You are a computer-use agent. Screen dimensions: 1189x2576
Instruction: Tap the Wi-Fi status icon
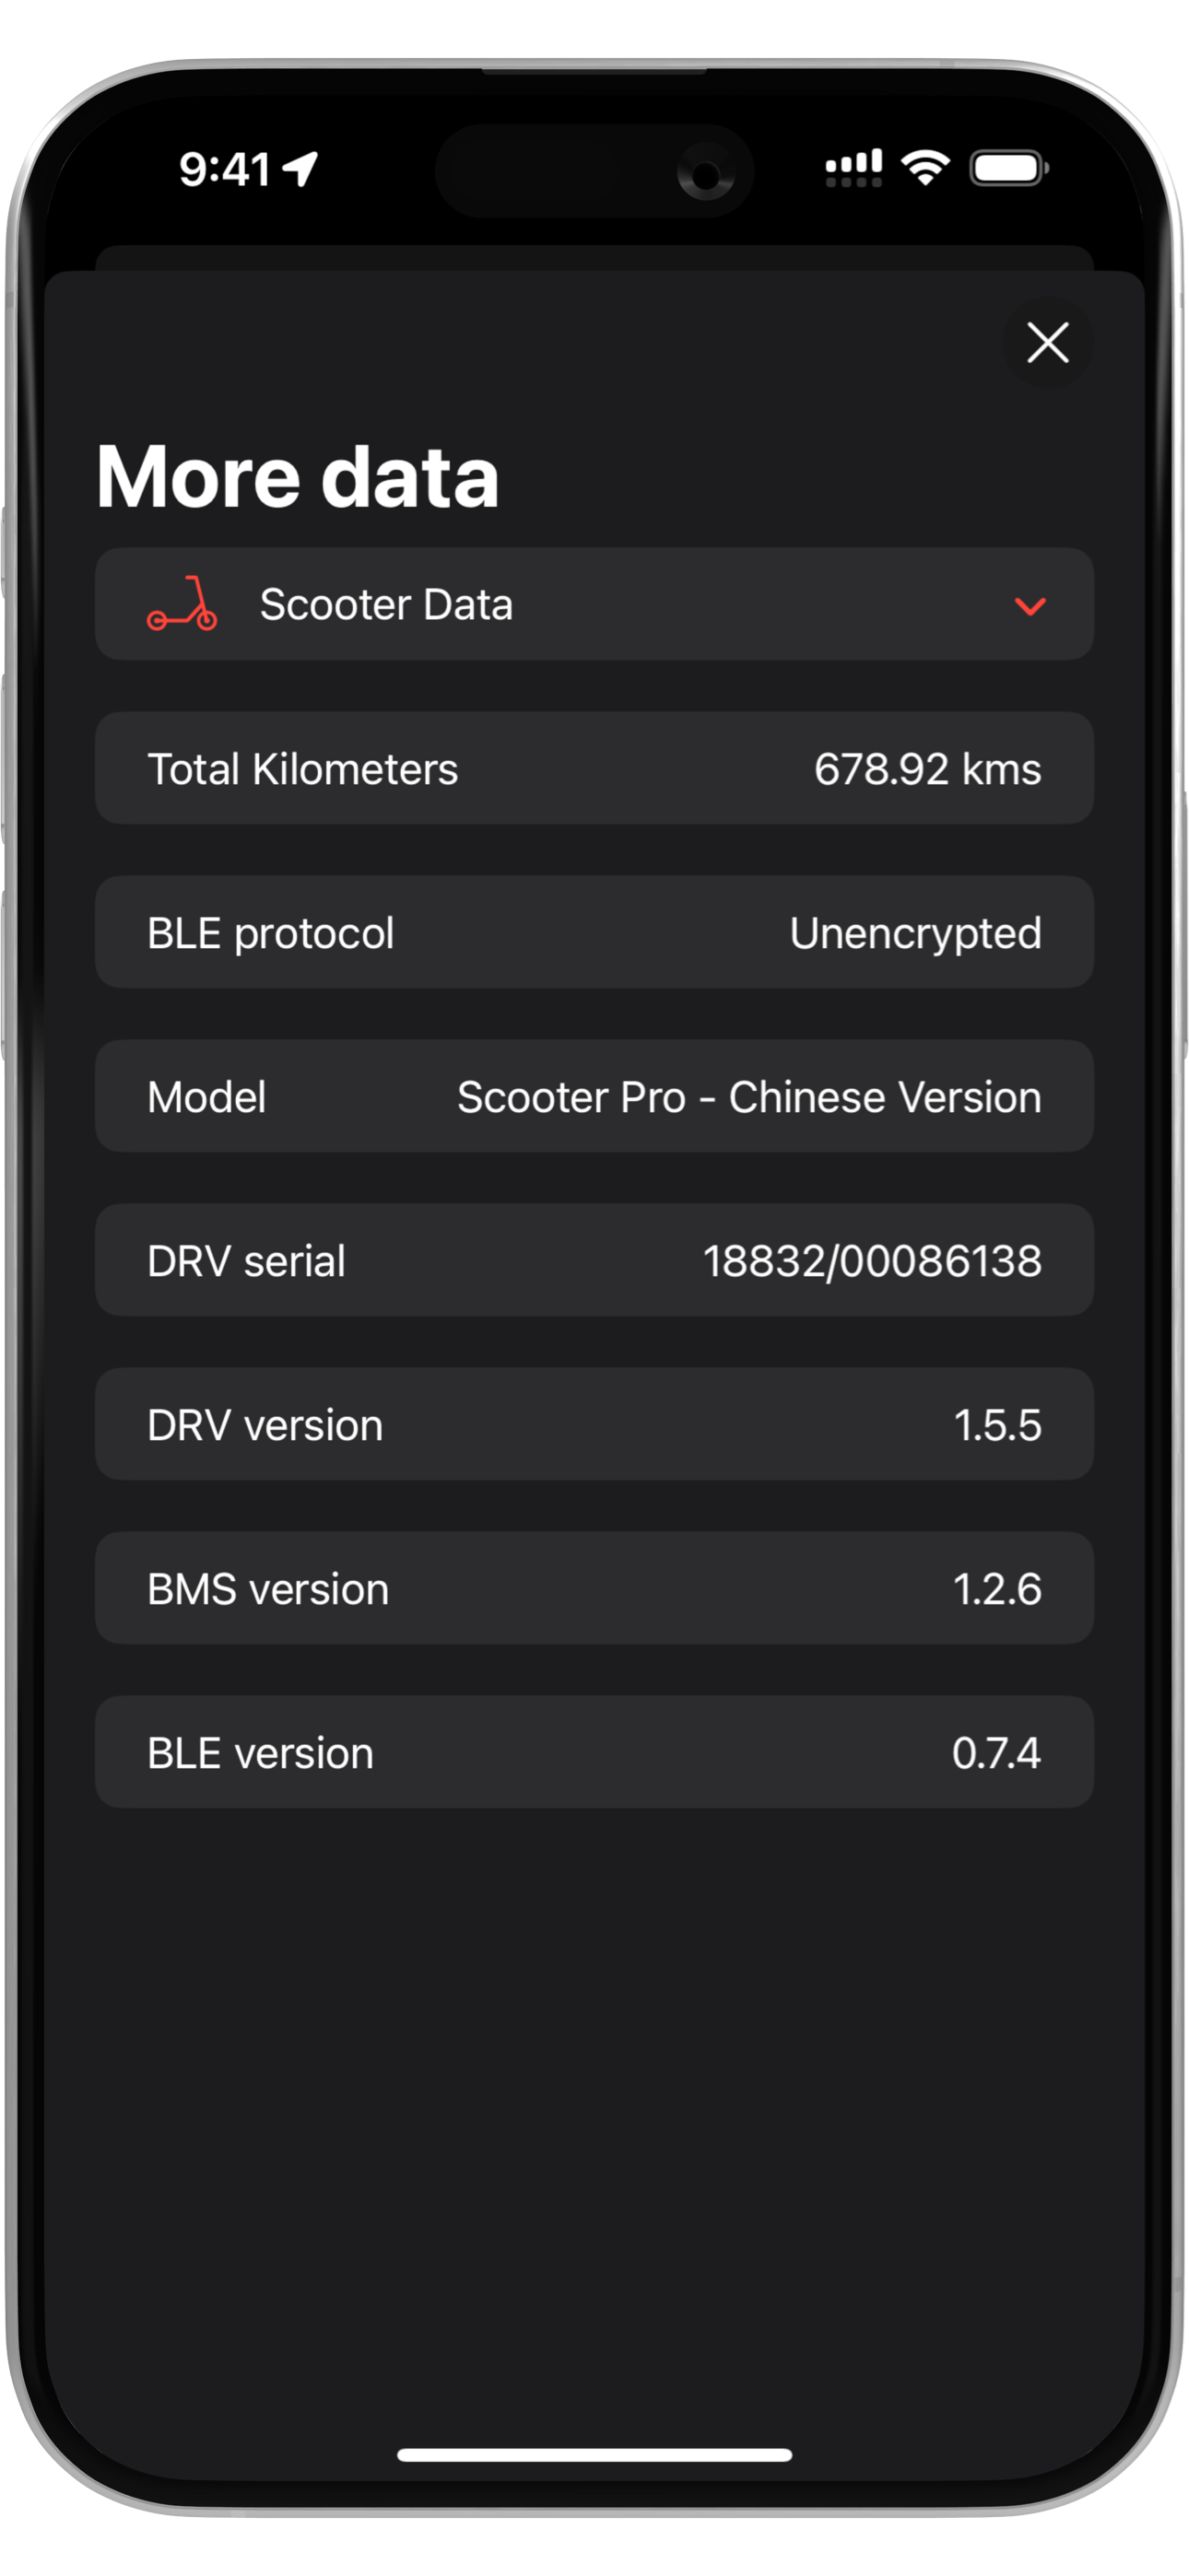924,167
